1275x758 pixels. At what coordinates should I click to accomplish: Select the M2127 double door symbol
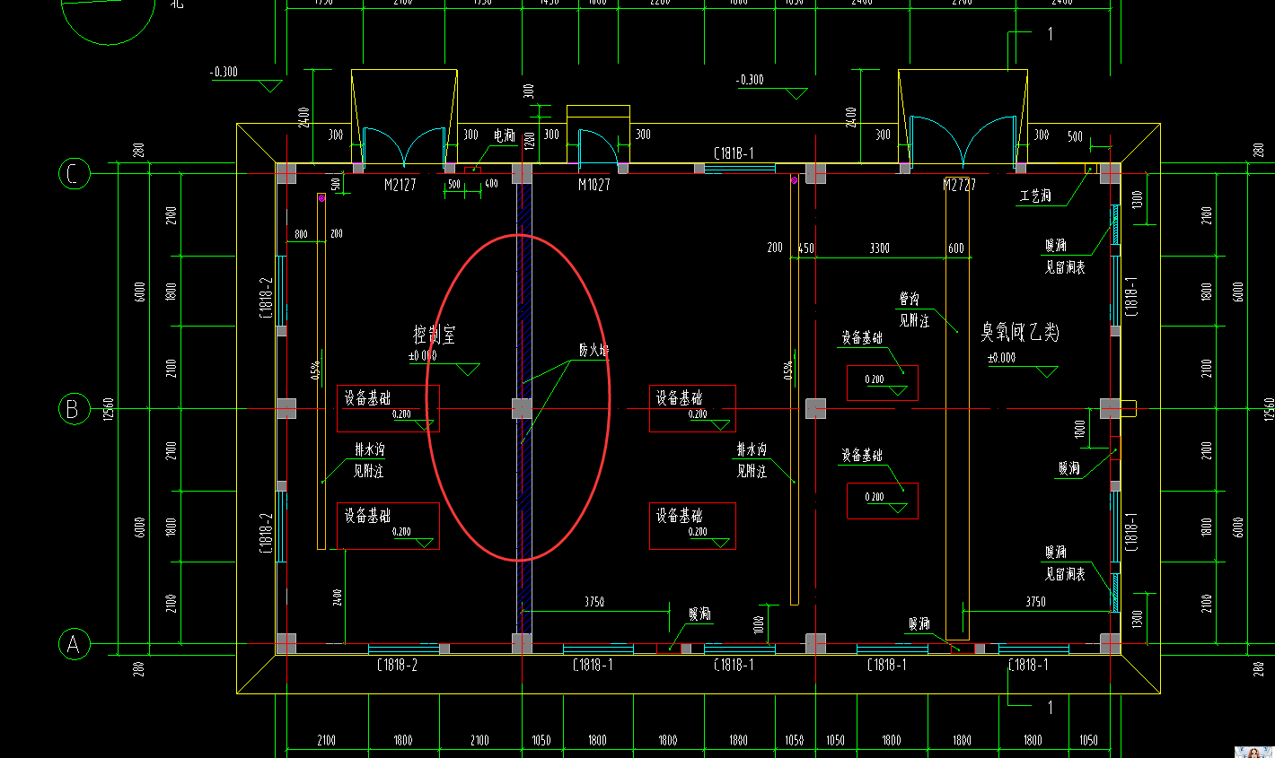(x=404, y=146)
